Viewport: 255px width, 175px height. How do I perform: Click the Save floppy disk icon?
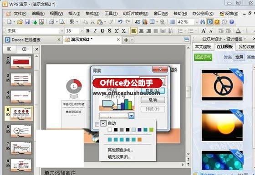tap(27, 22)
